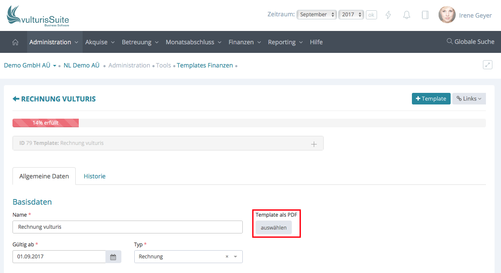Viewport: 501px width, 273px height.
Task: Click the Name input field
Action: pyautogui.click(x=127, y=227)
